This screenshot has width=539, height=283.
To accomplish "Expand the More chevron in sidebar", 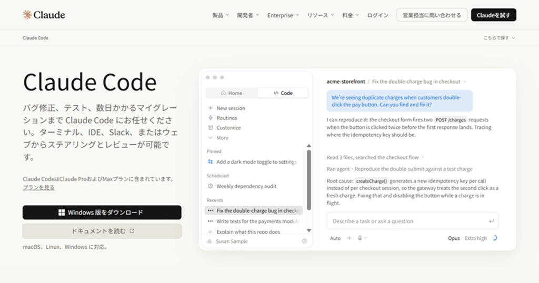I will click(211, 138).
